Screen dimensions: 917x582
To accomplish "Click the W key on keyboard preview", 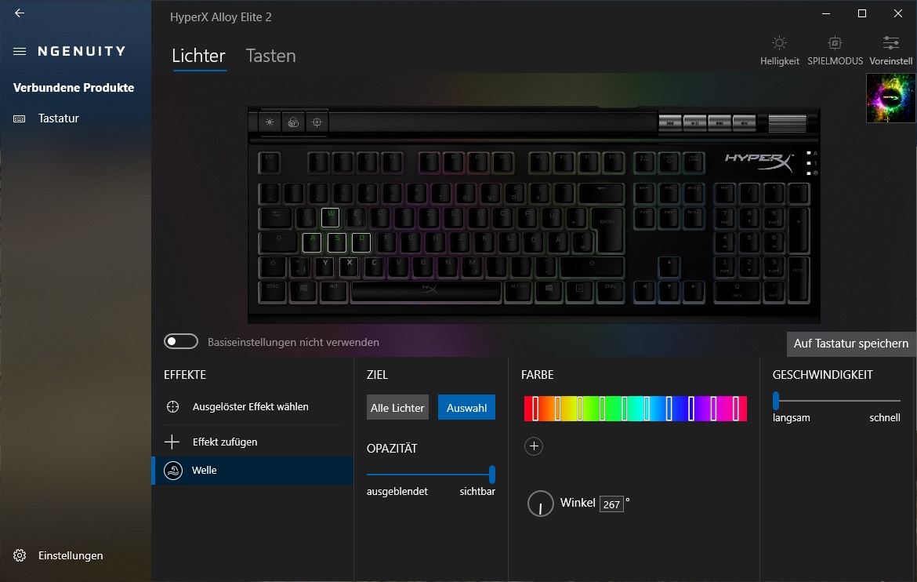I will coord(331,217).
